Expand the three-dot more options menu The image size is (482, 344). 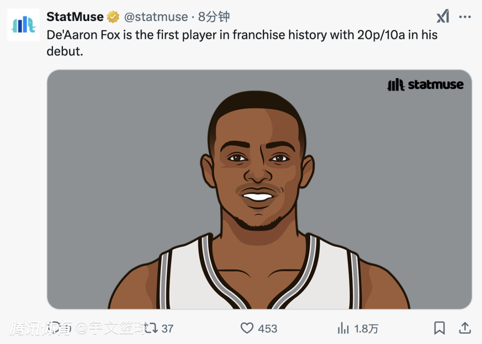coord(465,17)
